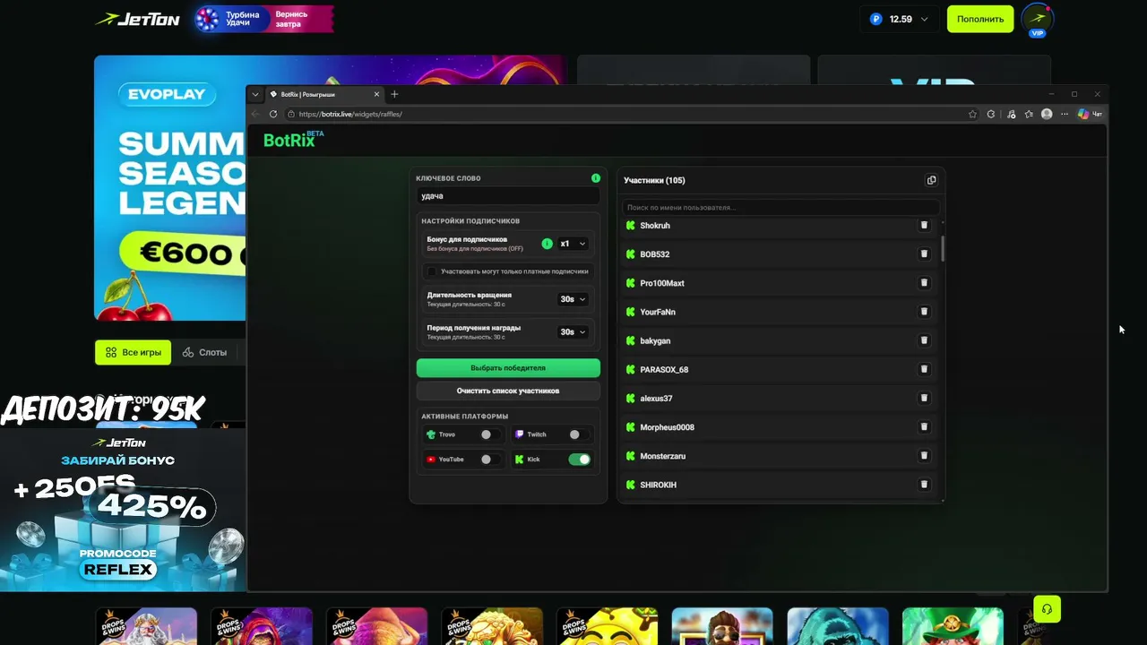Select the Все игры category in Jetton

[134, 352]
